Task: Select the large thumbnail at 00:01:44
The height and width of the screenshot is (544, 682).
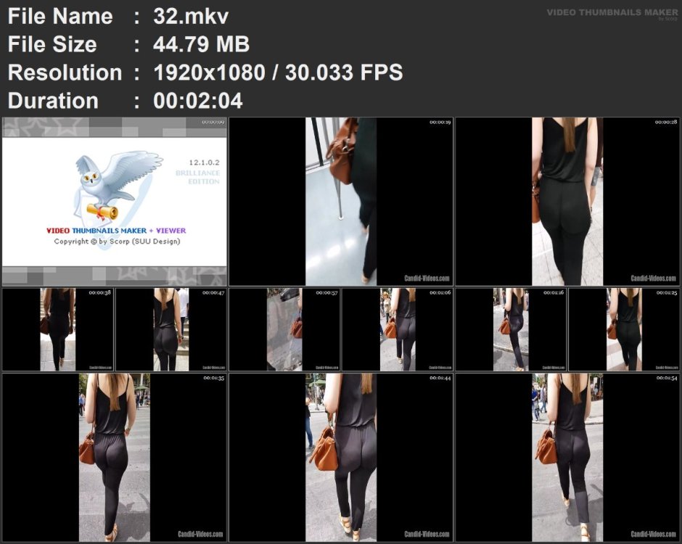Action: pyautogui.click(x=341, y=458)
